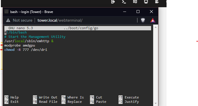Click the monitor info icon in top toolbar
The height and width of the screenshot is (106, 198).
point(146,2)
